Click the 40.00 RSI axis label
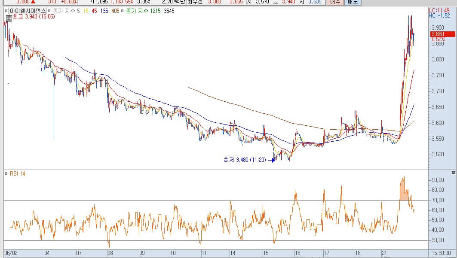The width and height of the screenshot is (457, 258). point(438,230)
